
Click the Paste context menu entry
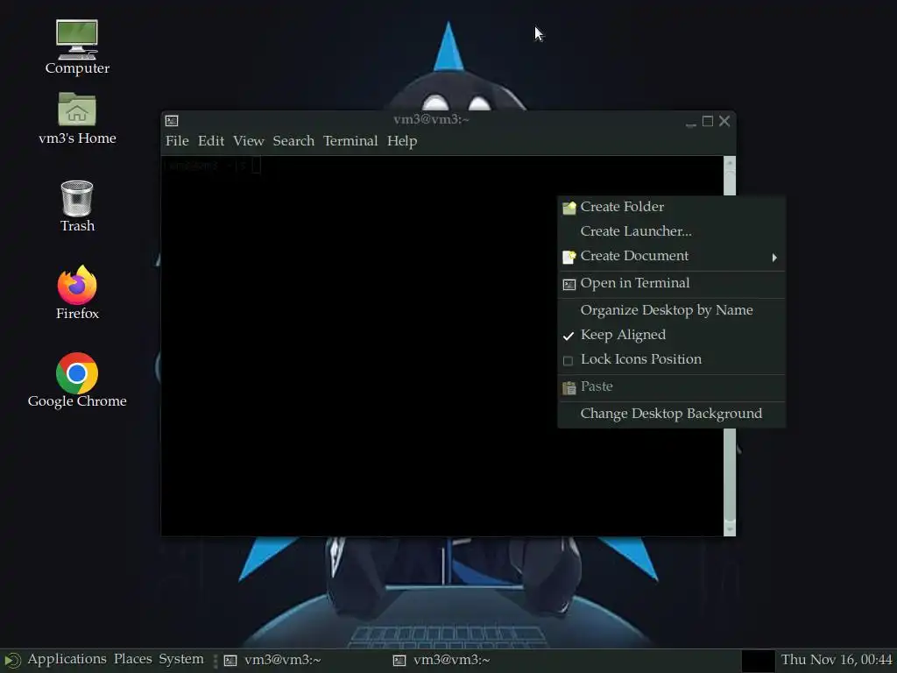click(x=671, y=386)
